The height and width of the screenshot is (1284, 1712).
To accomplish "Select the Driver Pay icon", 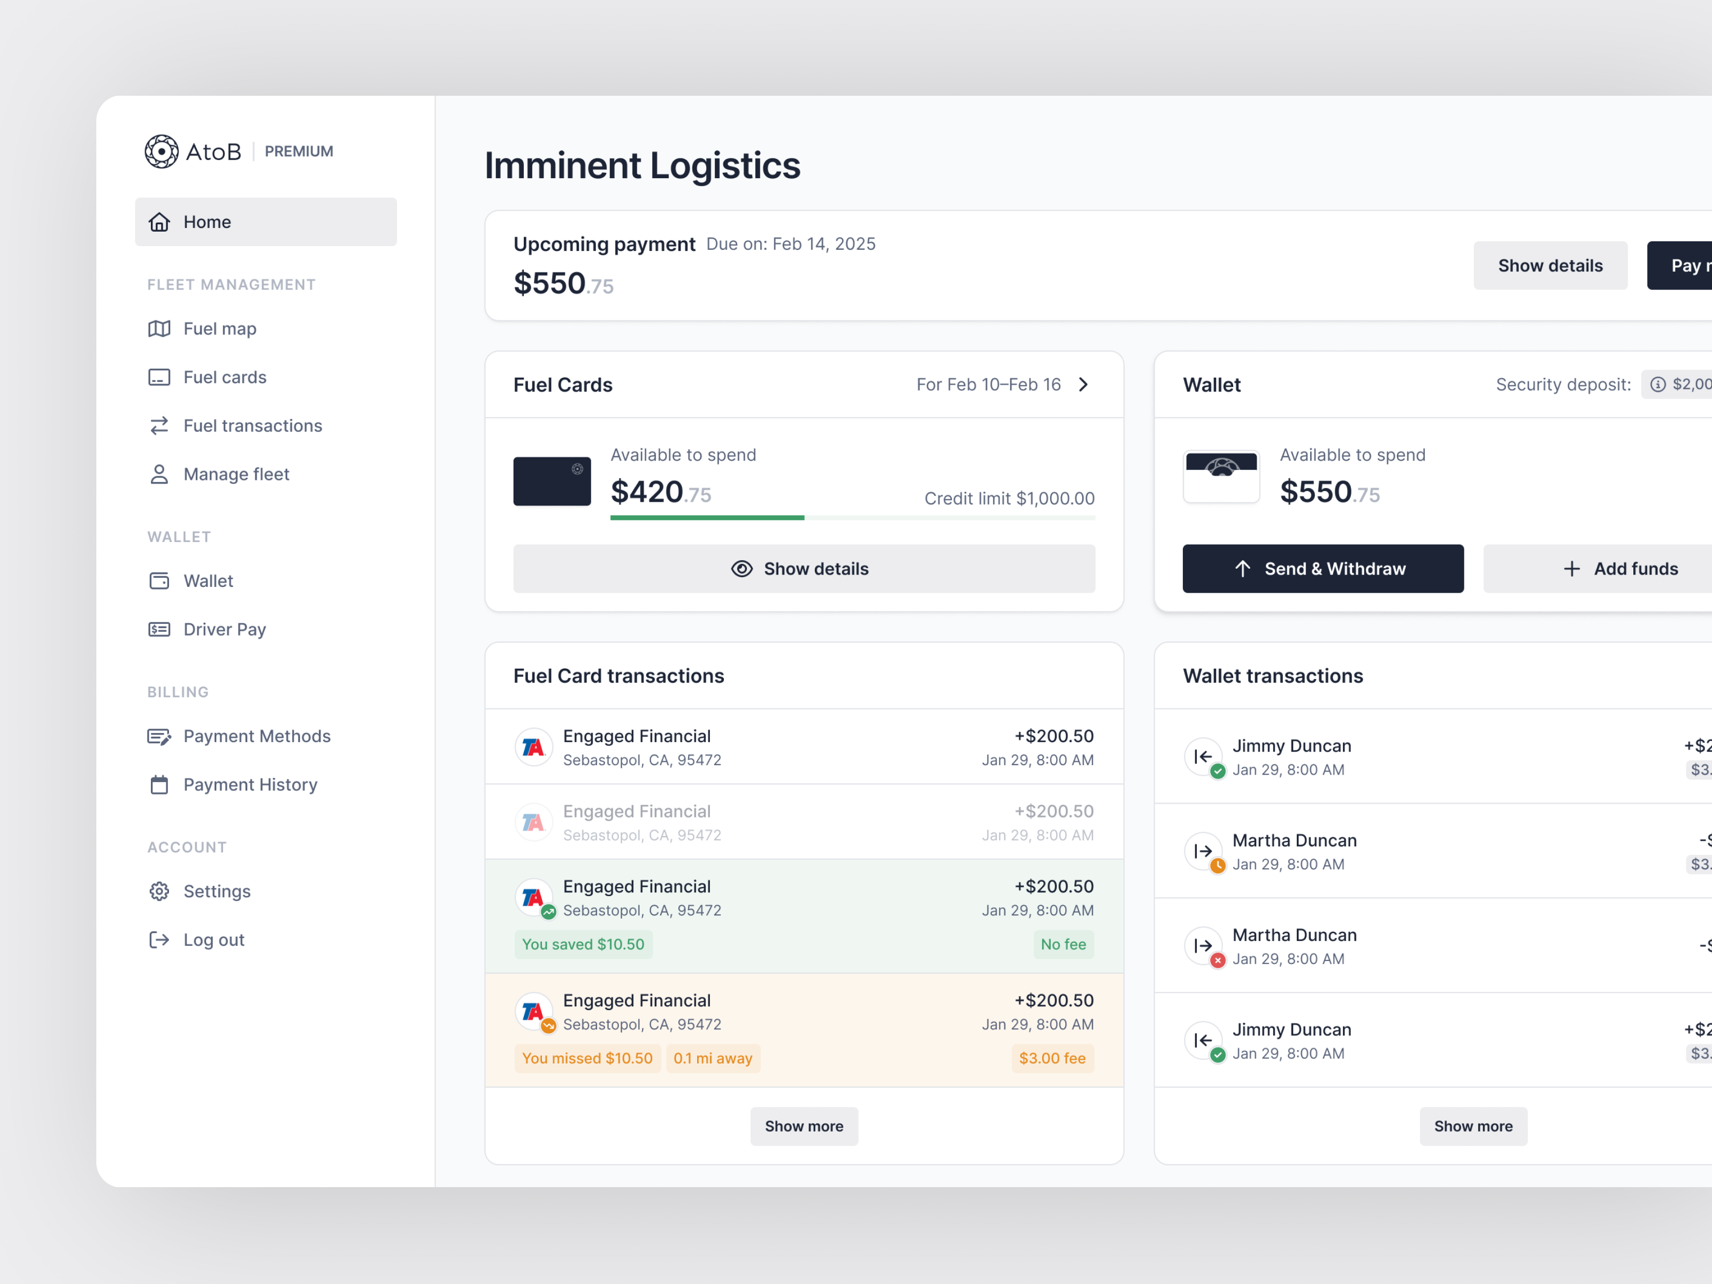I will (x=159, y=629).
